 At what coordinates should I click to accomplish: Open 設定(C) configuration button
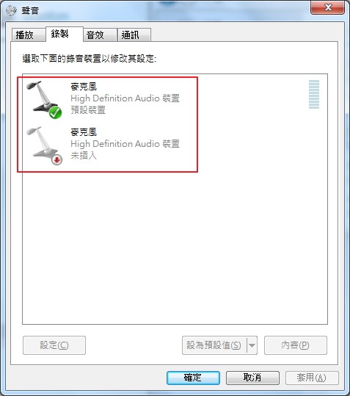pos(54,345)
